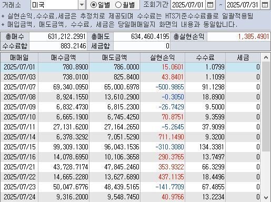The image size is (271, 202).
Task: Open calendar picker for end date 2025/07/31
Action: pyautogui.click(x=265, y=5)
